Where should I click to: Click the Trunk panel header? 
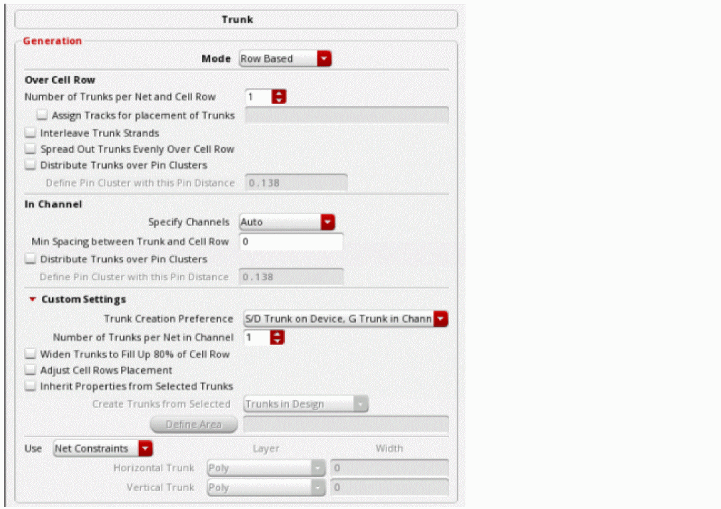coord(236,19)
